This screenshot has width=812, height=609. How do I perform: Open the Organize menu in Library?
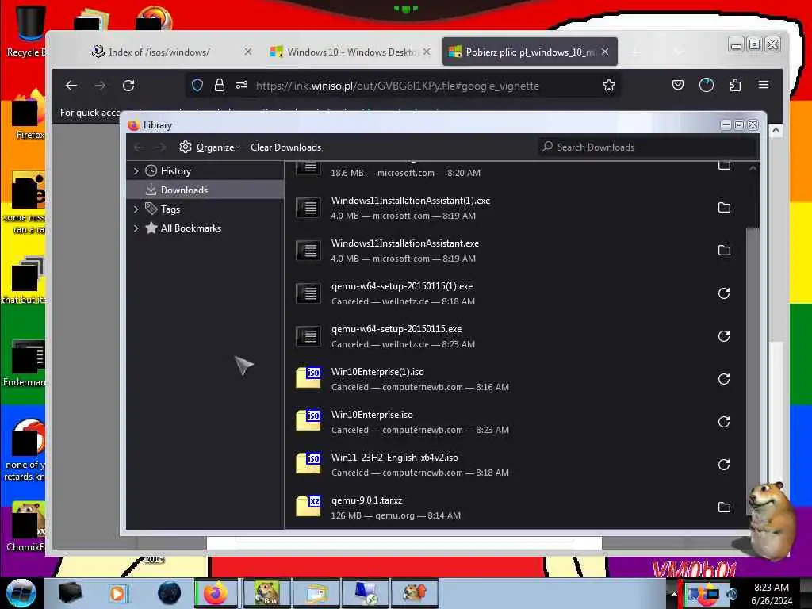click(x=209, y=147)
